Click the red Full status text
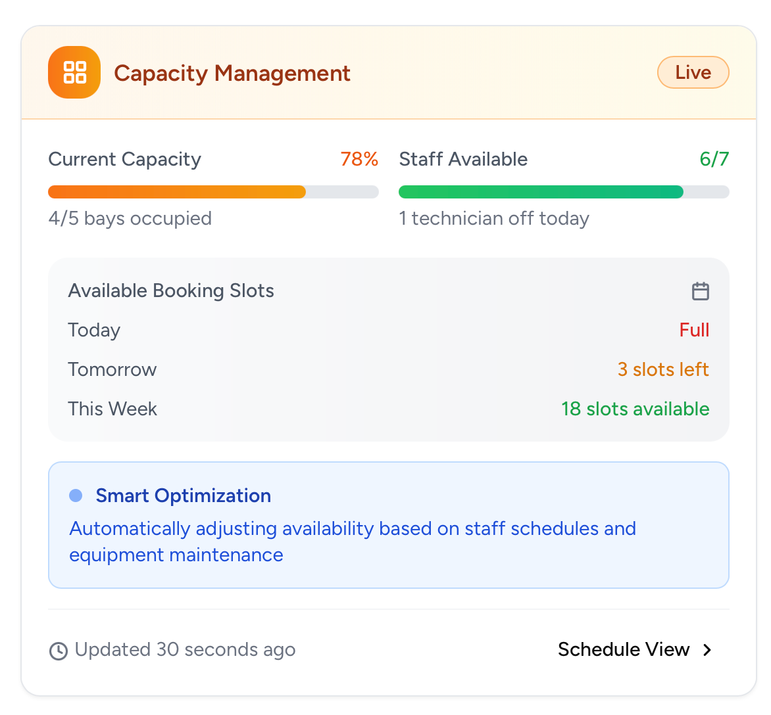Image resolution: width=771 pixels, height=715 pixels. point(694,330)
